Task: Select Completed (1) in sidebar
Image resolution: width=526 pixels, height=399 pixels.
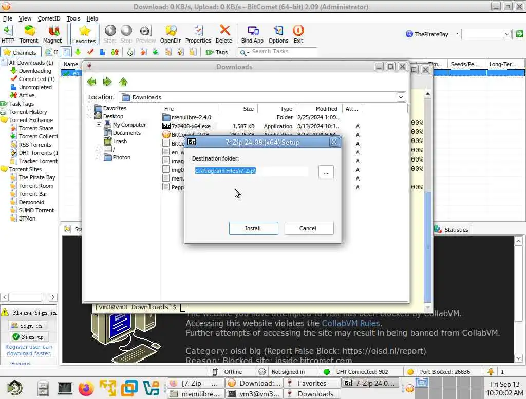Action: (33, 79)
